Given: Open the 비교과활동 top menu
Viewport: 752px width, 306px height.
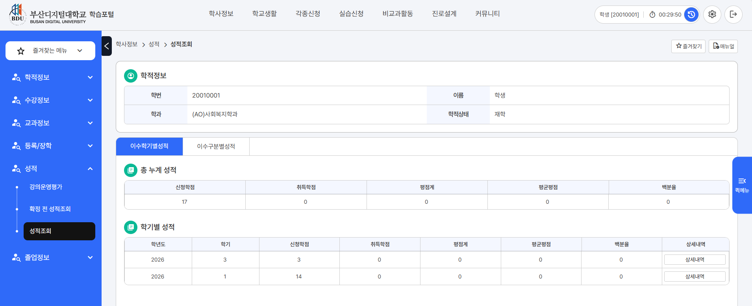Looking at the screenshot, I should click(x=398, y=14).
